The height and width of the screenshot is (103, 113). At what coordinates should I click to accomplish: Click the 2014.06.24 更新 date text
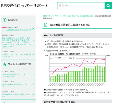(8, 35)
